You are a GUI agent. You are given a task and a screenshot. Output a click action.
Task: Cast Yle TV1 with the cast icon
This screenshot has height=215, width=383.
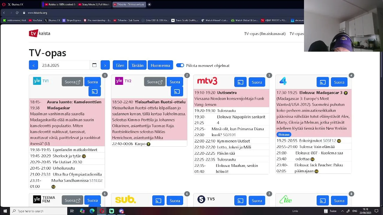click(x=95, y=92)
